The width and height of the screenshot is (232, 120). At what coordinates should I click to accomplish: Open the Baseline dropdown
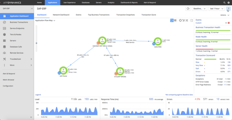pyautogui.click(x=199, y=9)
